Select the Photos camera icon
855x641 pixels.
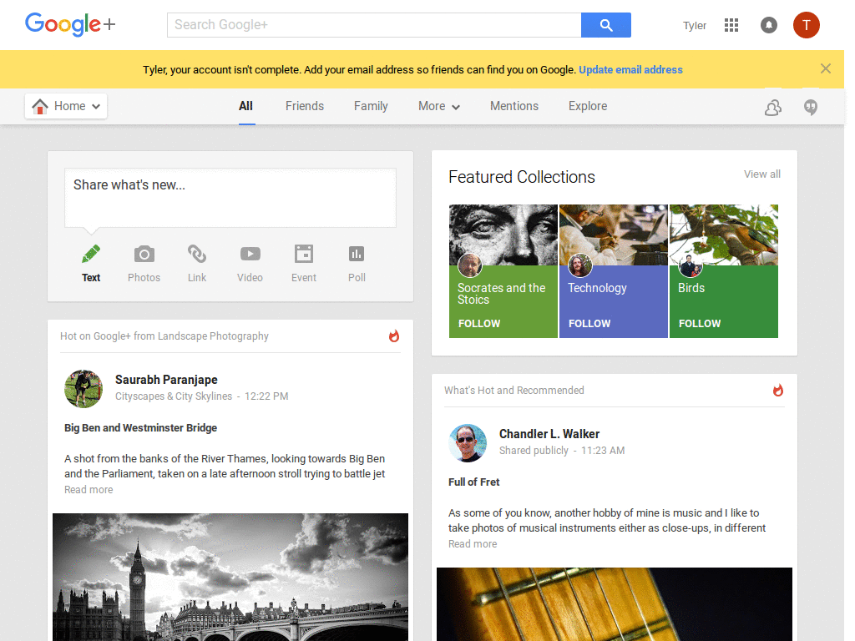click(144, 254)
